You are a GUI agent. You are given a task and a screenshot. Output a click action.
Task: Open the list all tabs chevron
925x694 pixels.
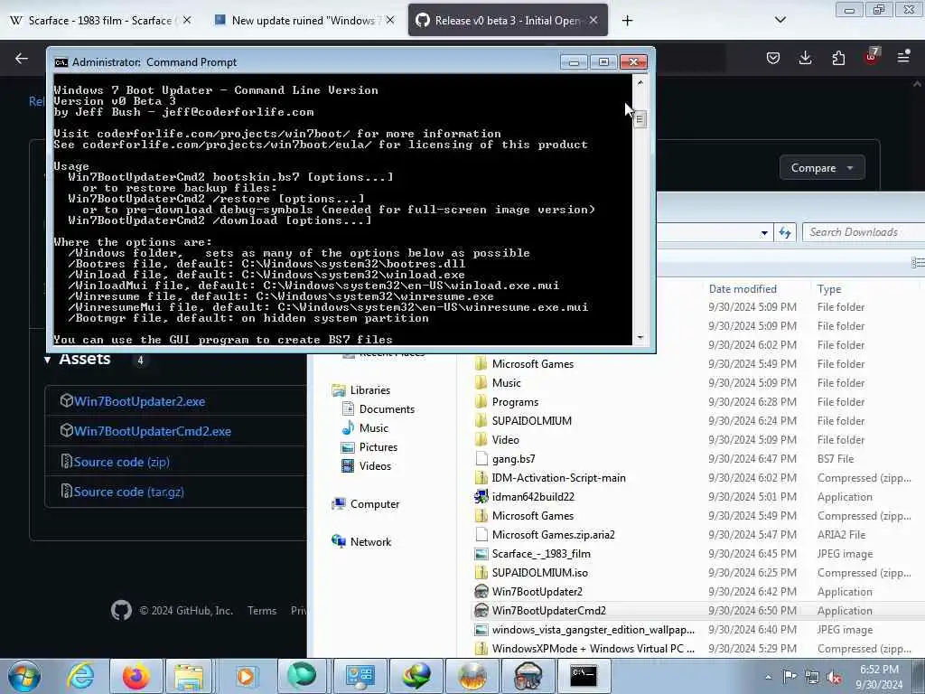point(780,20)
